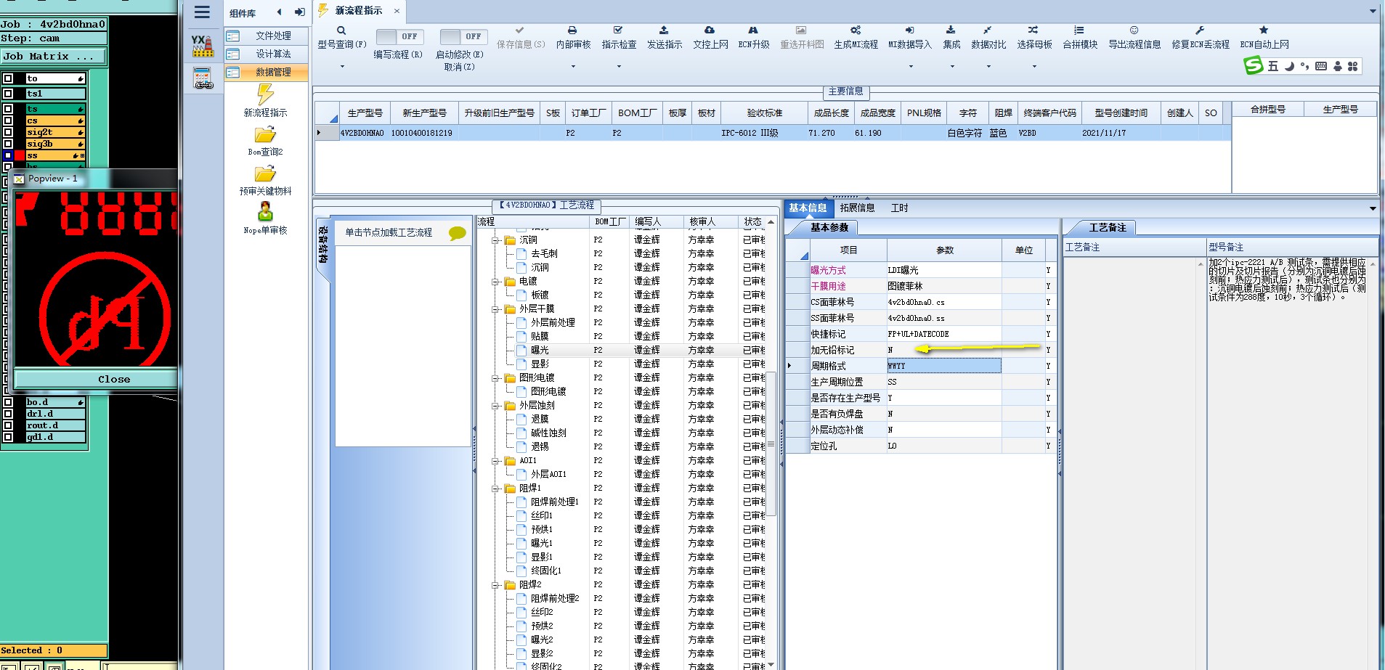The height and width of the screenshot is (670, 1385).
Task: Click 选择母板 shuffle icon
Action: [1033, 30]
